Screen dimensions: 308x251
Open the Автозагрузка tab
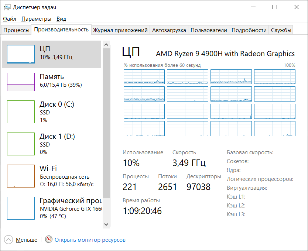tap(169, 30)
